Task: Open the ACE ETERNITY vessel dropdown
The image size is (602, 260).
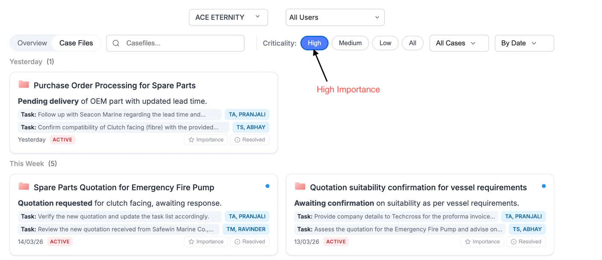Action: (228, 18)
